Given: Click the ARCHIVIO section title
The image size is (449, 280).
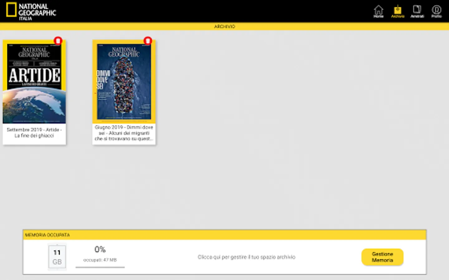Looking at the screenshot, I should pyautogui.click(x=224, y=26).
